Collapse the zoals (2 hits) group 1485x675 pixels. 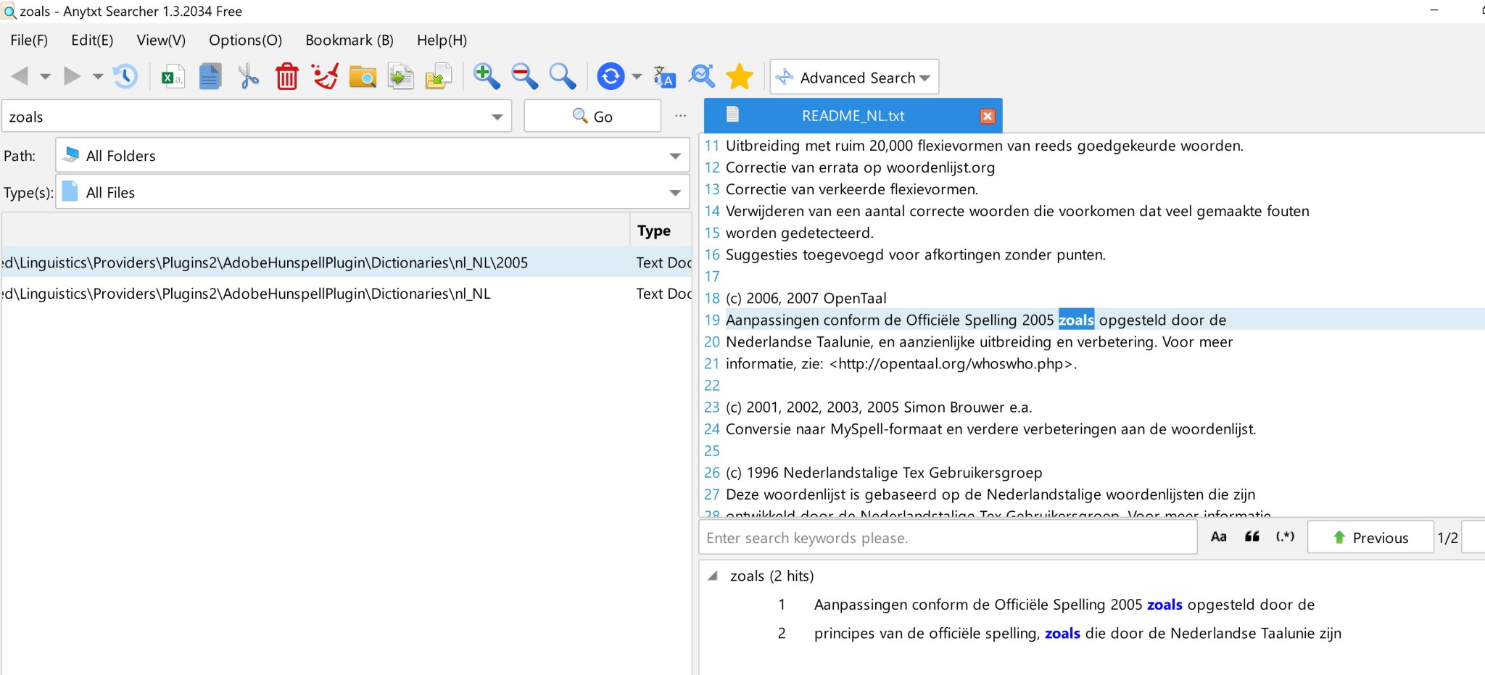coord(713,576)
